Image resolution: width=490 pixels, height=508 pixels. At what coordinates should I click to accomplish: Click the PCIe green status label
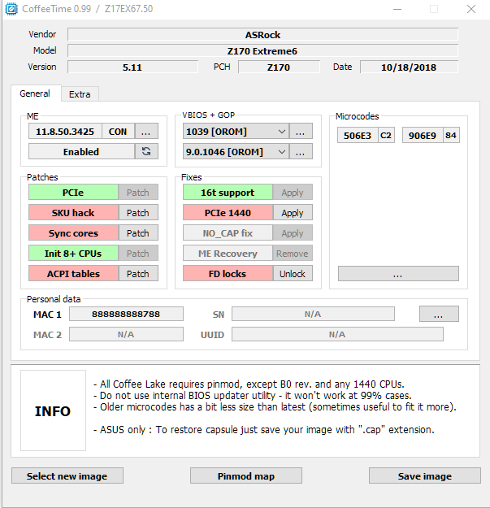(73, 193)
